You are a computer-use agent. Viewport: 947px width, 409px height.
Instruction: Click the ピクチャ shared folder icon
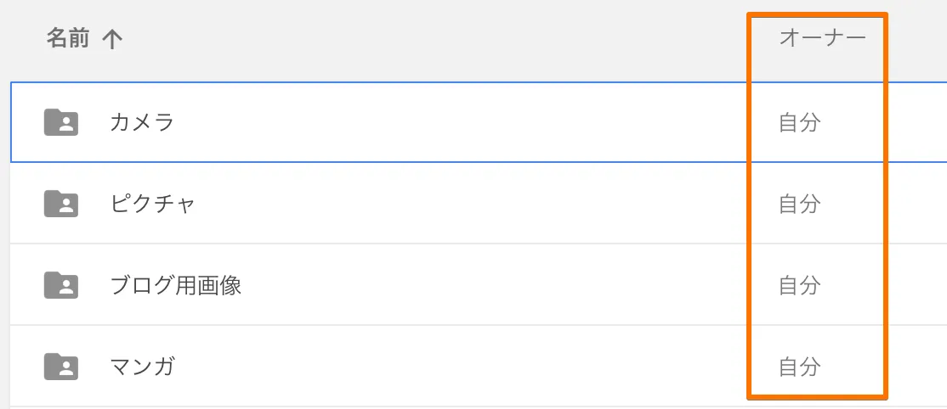tap(61, 204)
